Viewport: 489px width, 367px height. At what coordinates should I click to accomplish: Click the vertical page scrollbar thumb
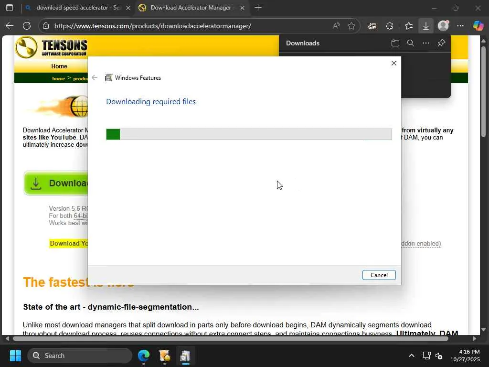click(483, 91)
